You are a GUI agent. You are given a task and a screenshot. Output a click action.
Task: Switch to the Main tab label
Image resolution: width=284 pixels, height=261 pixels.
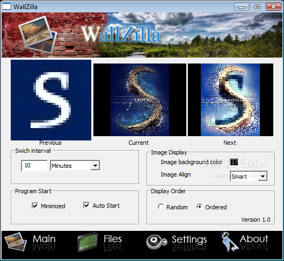(44, 239)
